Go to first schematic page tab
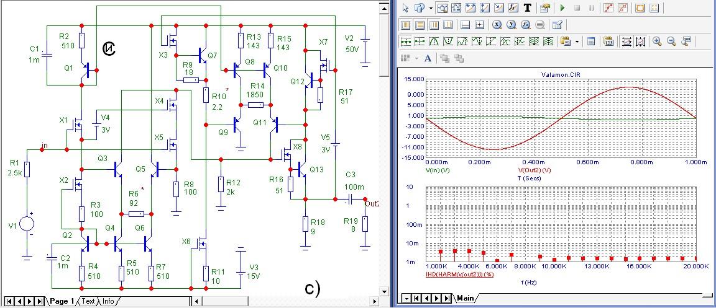Viewport: 716px width, 308px height. [9, 301]
